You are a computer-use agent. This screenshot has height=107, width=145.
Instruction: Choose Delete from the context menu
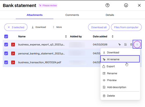pyautogui.click(x=120, y=96)
